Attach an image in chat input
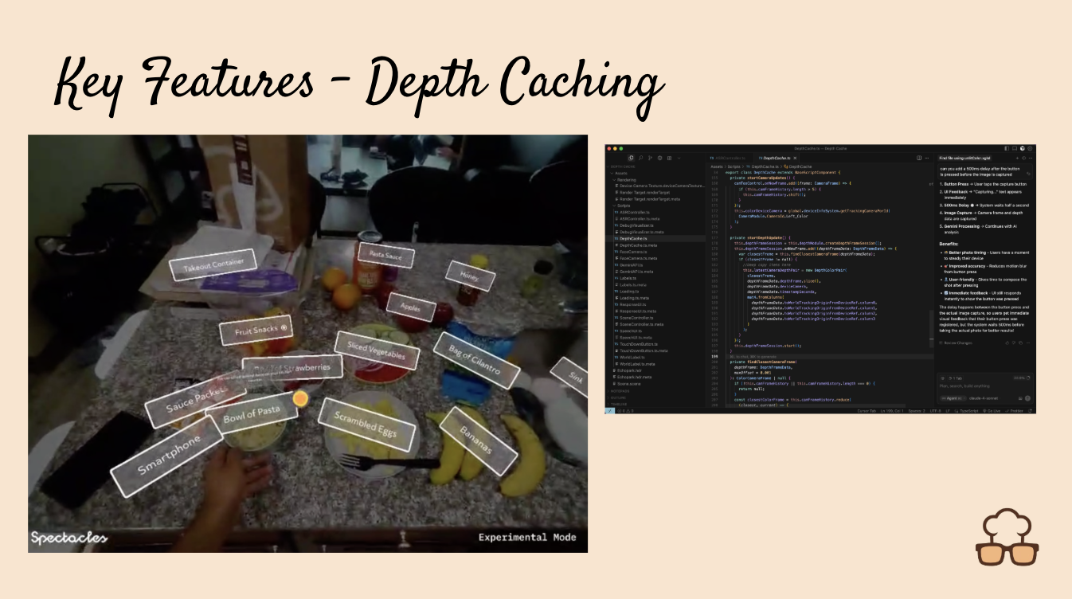Image resolution: width=1072 pixels, height=599 pixels. click(x=1020, y=398)
